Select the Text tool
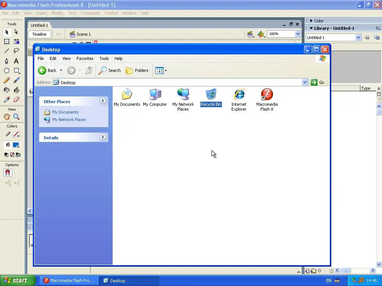 [x=16, y=61]
